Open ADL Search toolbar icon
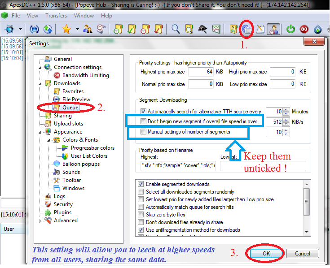This screenshot has height=268, width=330. pyautogui.click(x=189, y=29)
